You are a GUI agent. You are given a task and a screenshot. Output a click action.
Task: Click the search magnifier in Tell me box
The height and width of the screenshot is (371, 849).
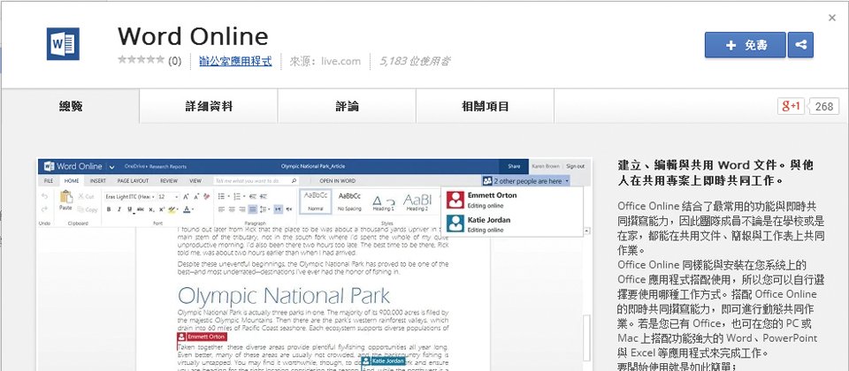click(x=294, y=180)
